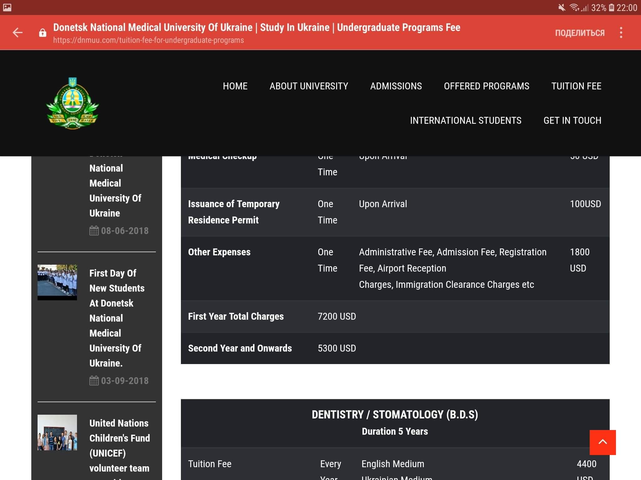Viewport: 641px width, 480px height.
Task: Tap the muted sound status icon
Action: (x=562, y=7)
